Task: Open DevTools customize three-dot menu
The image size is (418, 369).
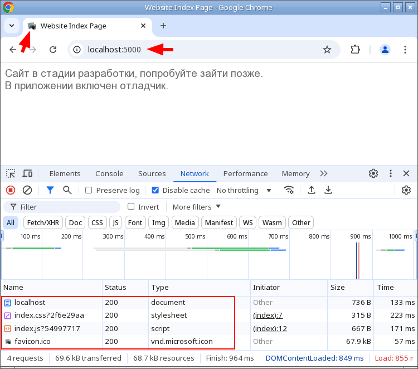Action: (x=391, y=173)
